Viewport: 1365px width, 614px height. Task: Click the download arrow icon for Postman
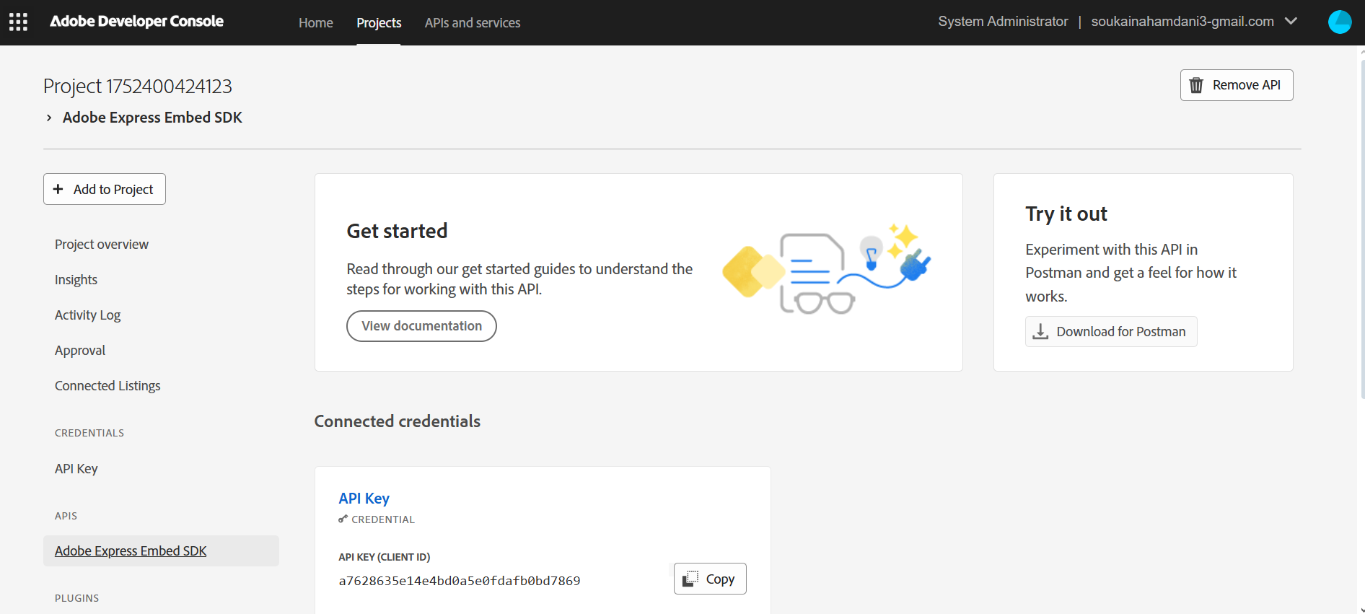pyautogui.click(x=1040, y=331)
